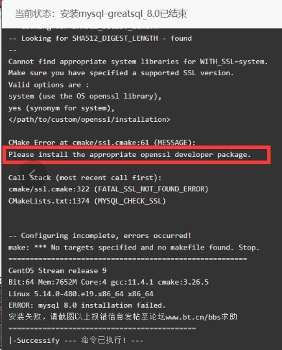The width and height of the screenshot is (282, 350).
Task: Click the CentOS Stream release 9 line
Action: [x=58, y=271]
